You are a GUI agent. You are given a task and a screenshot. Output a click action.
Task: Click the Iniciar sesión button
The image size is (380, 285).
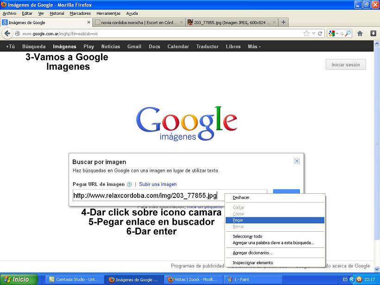[x=345, y=65]
